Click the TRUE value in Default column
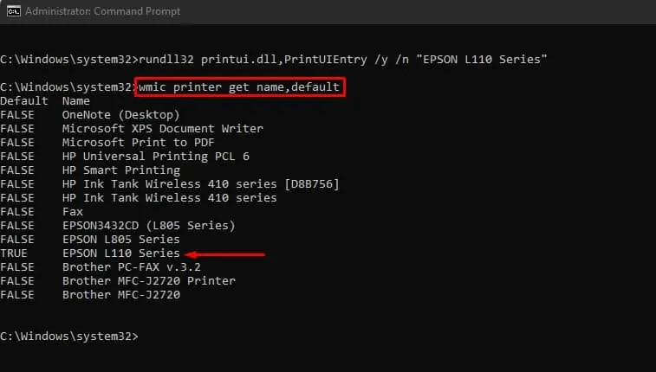The image size is (656, 372). (15, 253)
